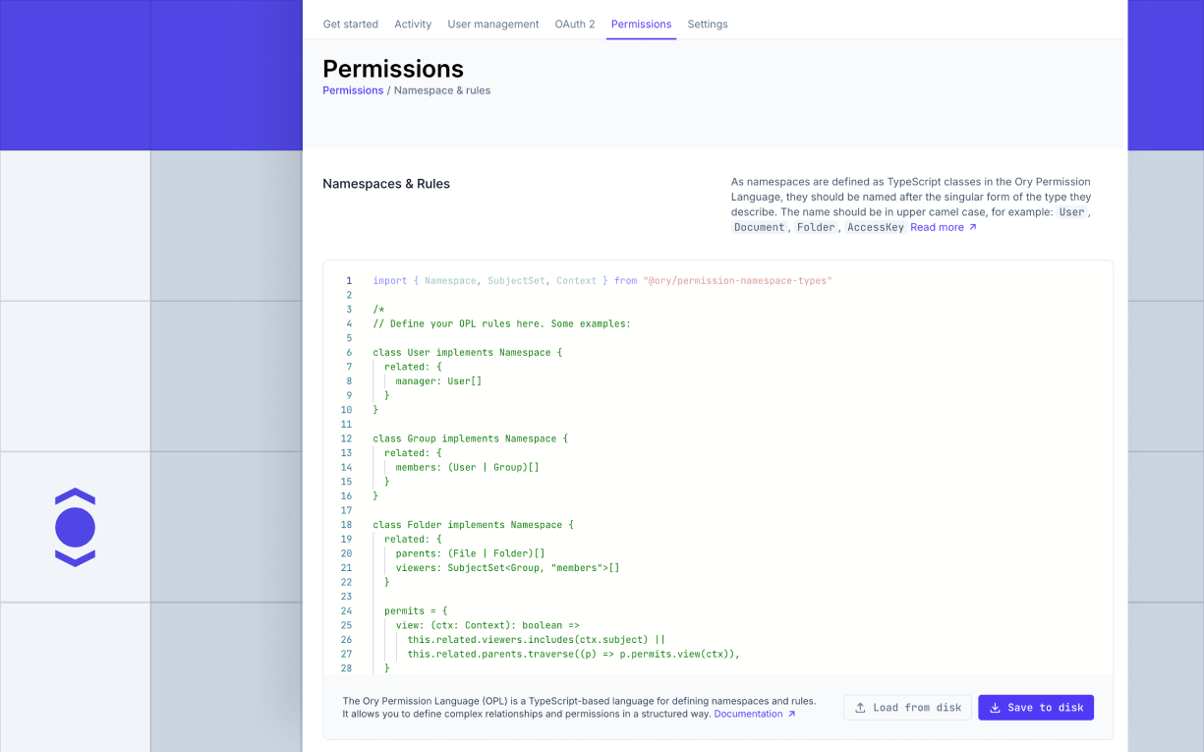Open the Settings tab
This screenshot has width=1204, height=752.
(x=708, y=24)
